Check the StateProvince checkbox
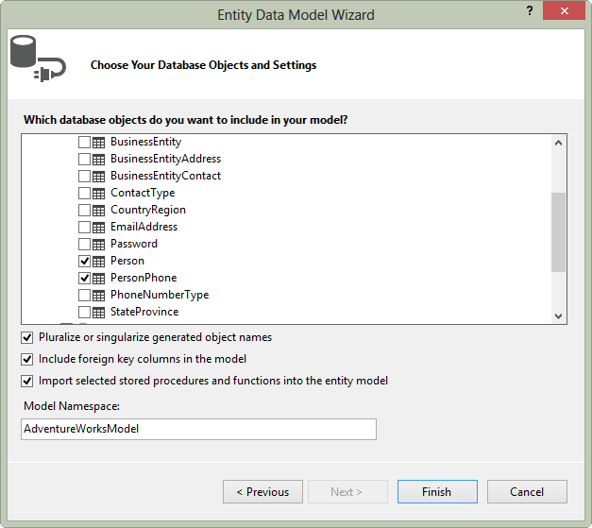The width and height of the screenshot is (592, 528). (84, 313)
